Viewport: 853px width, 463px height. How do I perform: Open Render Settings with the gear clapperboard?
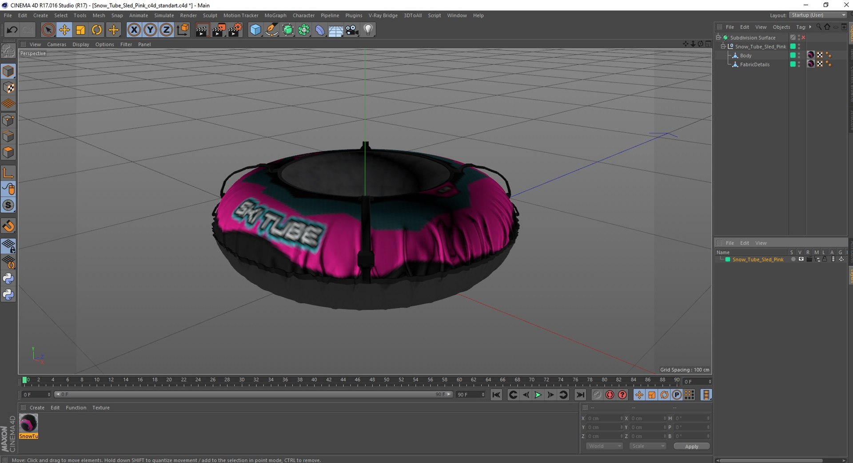click(235, 30)
